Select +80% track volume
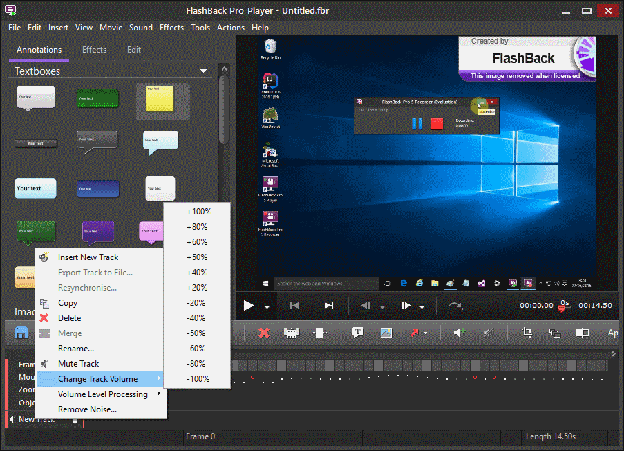Image resolution: width=624 pixels, height=451 pixels. 197,227
